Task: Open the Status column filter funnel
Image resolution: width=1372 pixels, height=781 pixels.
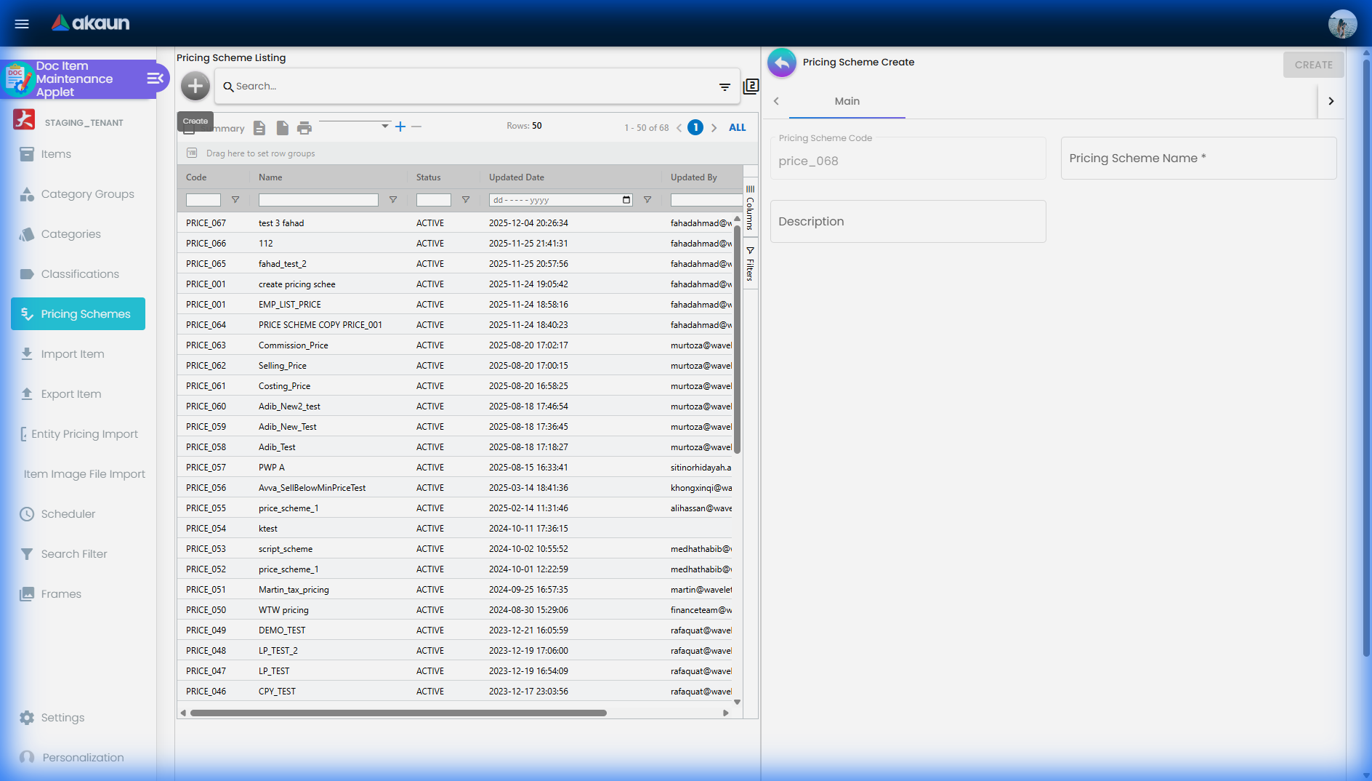Action: 466,200
